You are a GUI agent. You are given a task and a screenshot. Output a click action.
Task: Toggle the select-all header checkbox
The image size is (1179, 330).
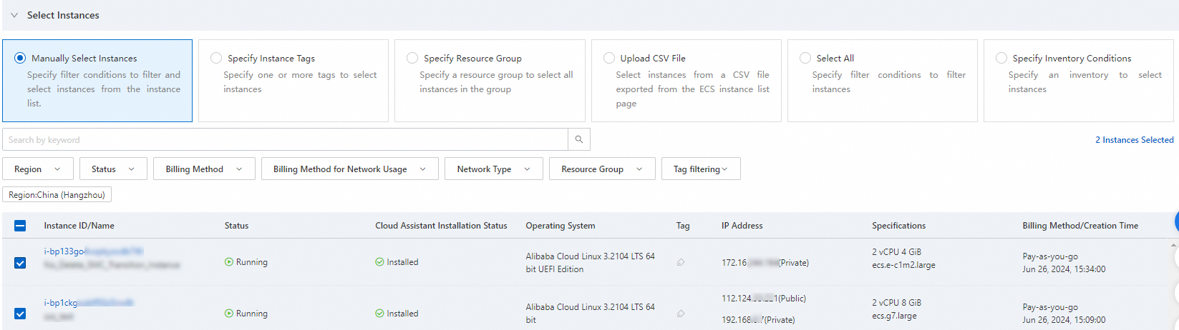coord(20,226)
